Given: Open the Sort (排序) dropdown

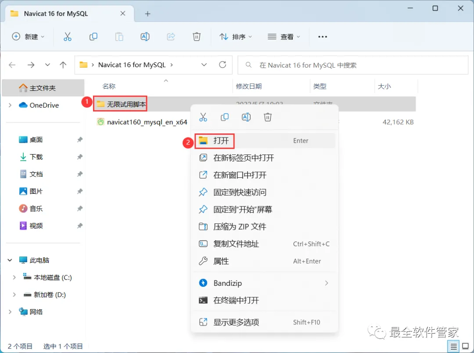Looking at the screenshot, I should coord(236,36).
